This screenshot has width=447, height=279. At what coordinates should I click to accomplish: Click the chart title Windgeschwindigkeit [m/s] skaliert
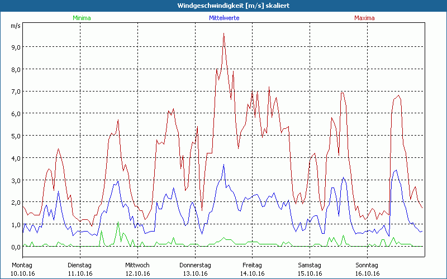[233, 6]
